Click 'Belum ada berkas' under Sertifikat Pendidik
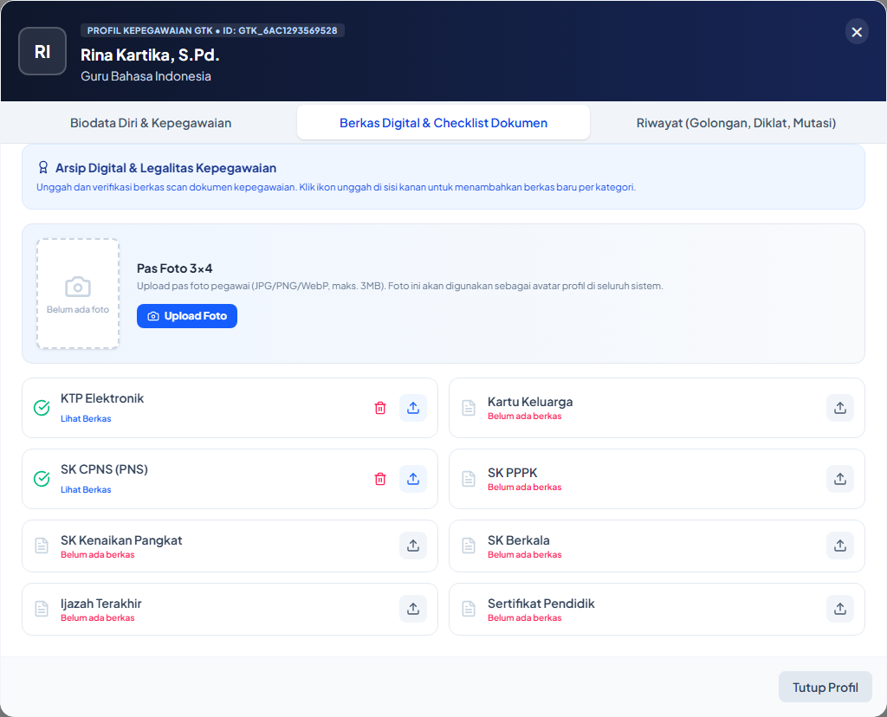The height and width of the screenshot is (717, 887). [x=524, y=618]
